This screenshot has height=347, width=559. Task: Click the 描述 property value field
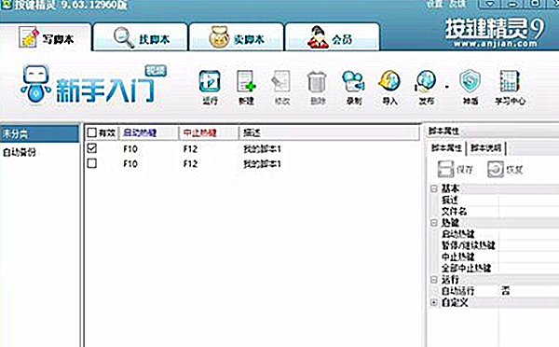(529, 200)
